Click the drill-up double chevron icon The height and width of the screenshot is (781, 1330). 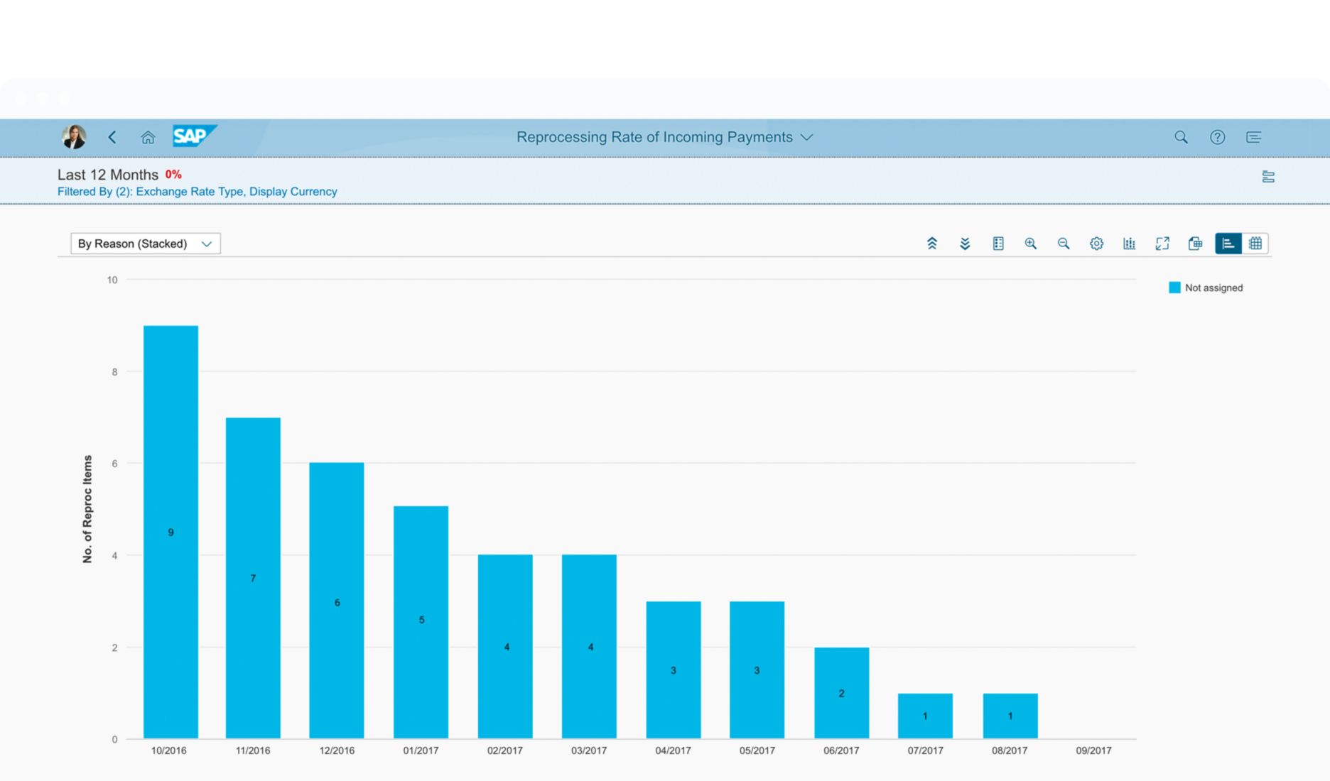tap(931, 244)
